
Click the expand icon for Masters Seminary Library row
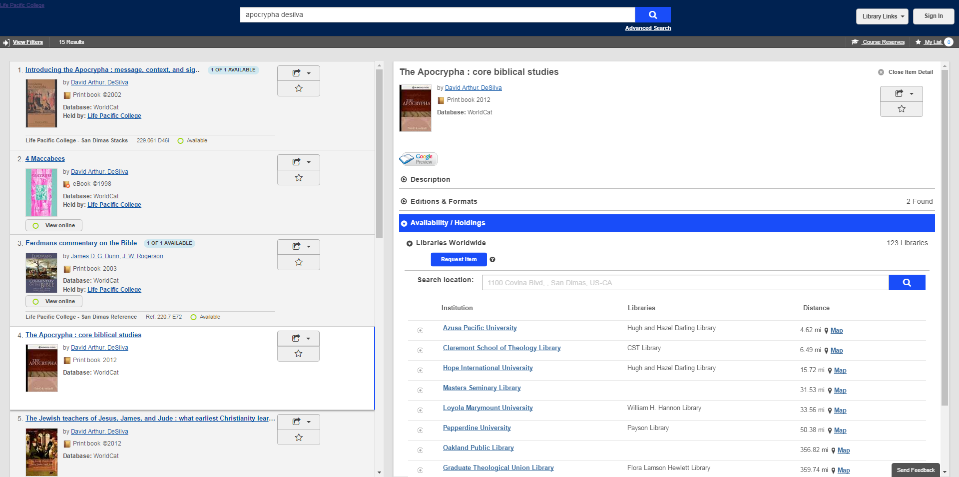click(420, 391)
